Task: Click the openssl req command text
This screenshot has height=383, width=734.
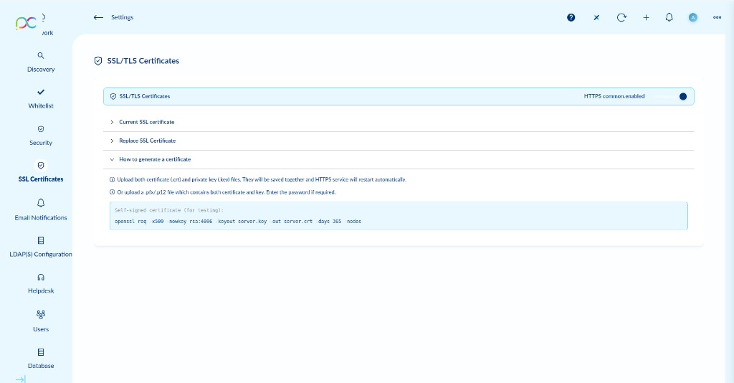Action: tap(238, 222)
